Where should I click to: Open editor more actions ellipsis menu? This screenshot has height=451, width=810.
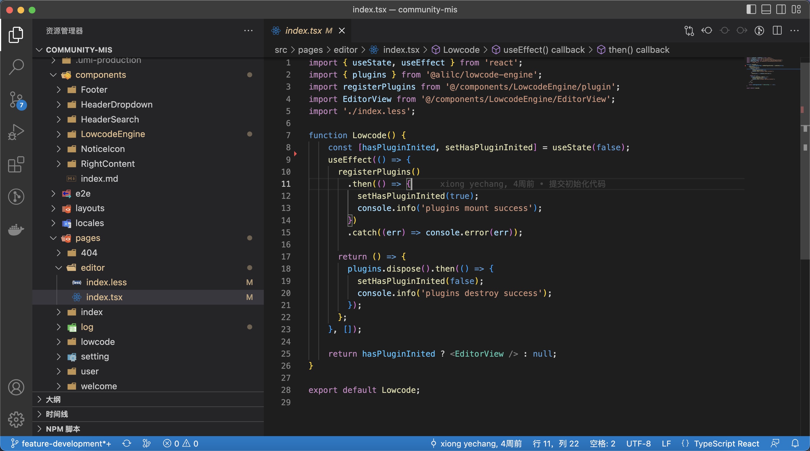(795, 30)
